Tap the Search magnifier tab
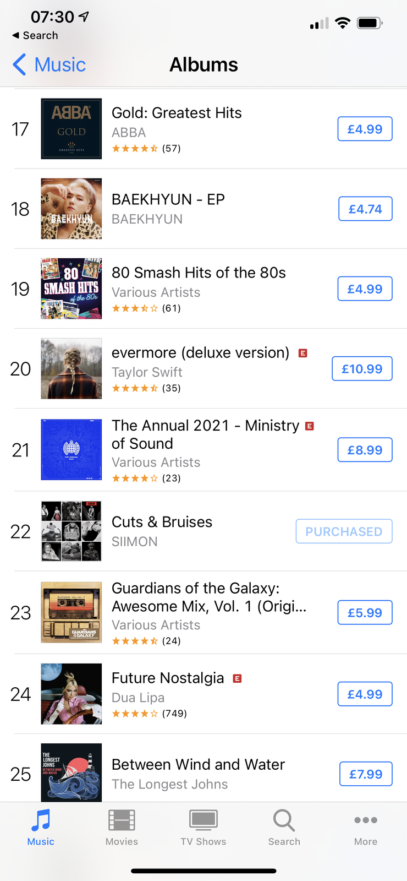This screenshot has height=881, width=407. 284,827
